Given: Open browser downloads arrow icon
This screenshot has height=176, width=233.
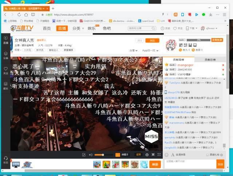Looking at the screenshot, I should tap(210, 15).
